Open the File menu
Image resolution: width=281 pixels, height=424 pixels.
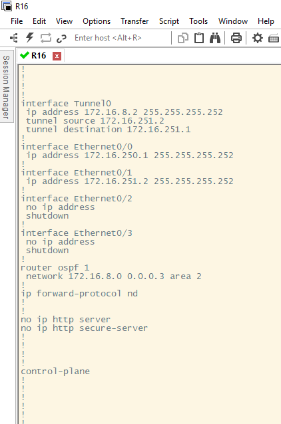tap(17, 21)
